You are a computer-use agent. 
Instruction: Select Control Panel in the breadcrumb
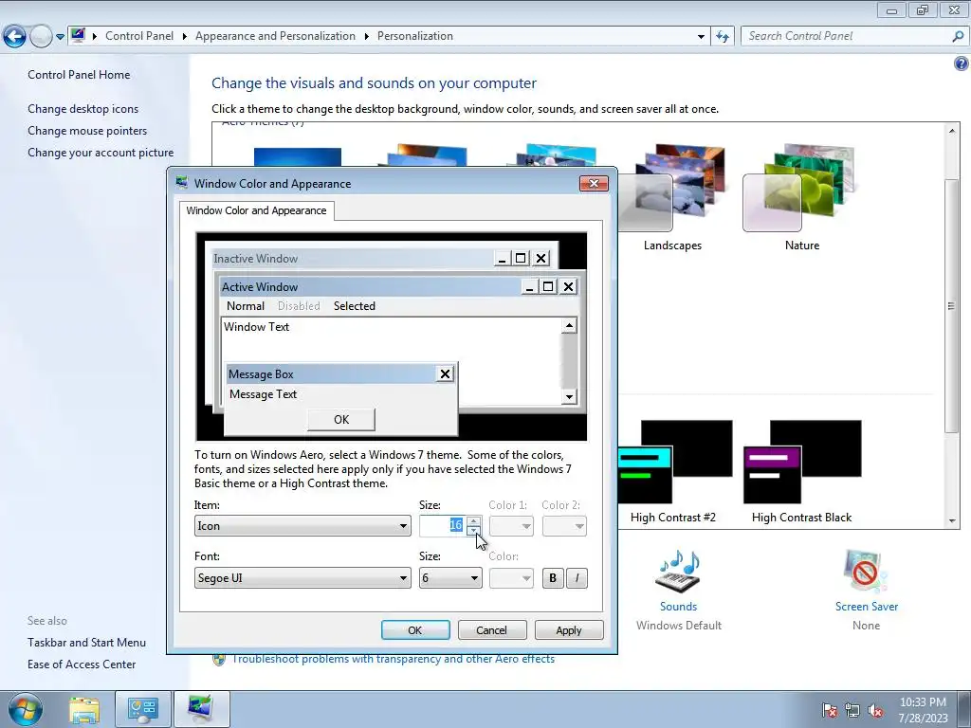(x=139, y=36)
